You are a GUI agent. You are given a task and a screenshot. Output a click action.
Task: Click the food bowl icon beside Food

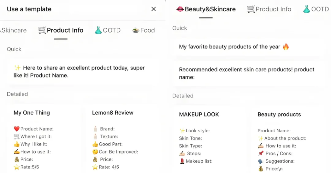click(x=136, y=30)
